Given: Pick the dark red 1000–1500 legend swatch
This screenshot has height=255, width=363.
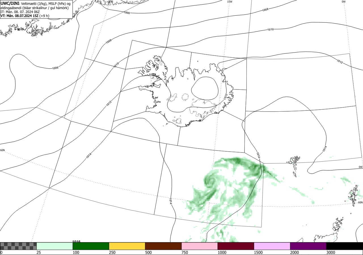Looking at the screenshot, I should click(236, 246).
